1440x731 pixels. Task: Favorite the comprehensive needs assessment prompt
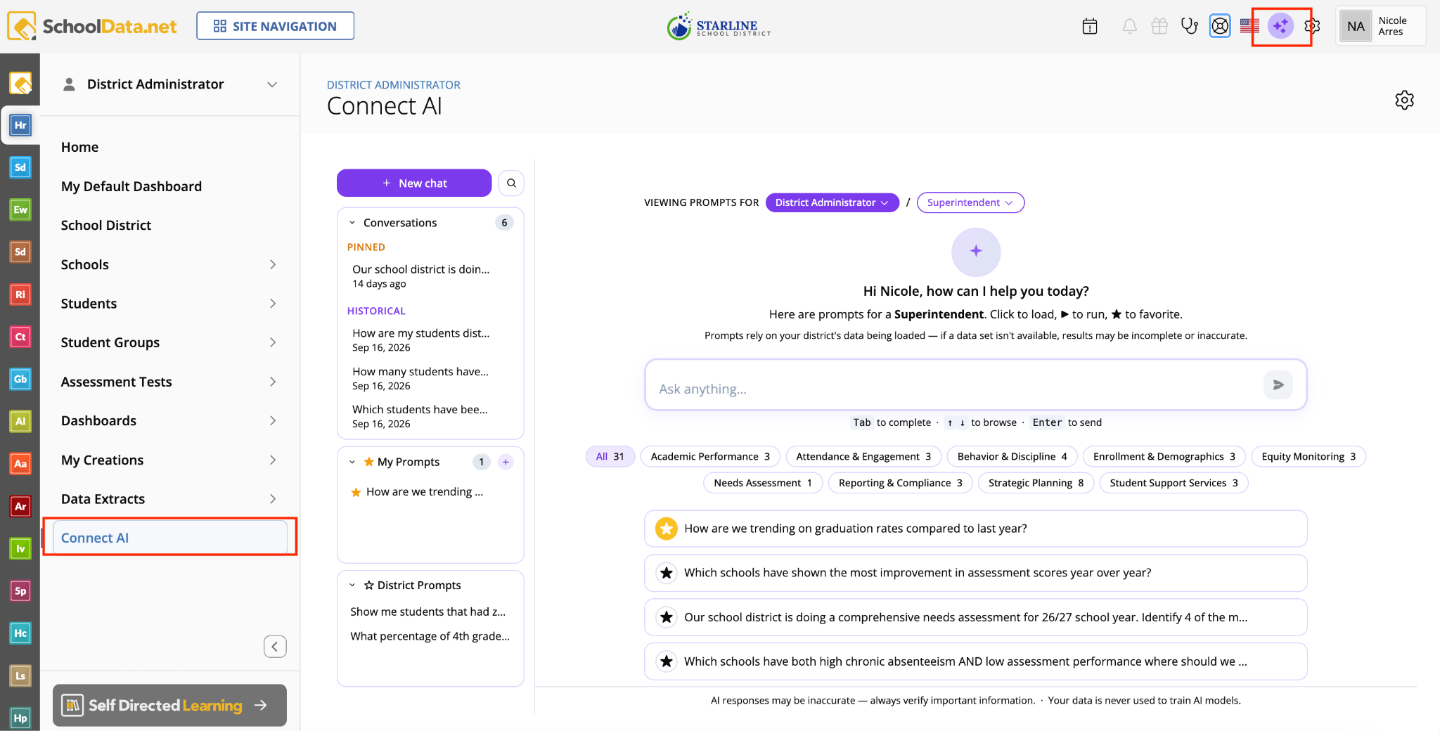click(x=667, y=617)
